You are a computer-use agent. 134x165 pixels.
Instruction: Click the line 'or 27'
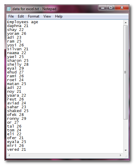[13, 122]
